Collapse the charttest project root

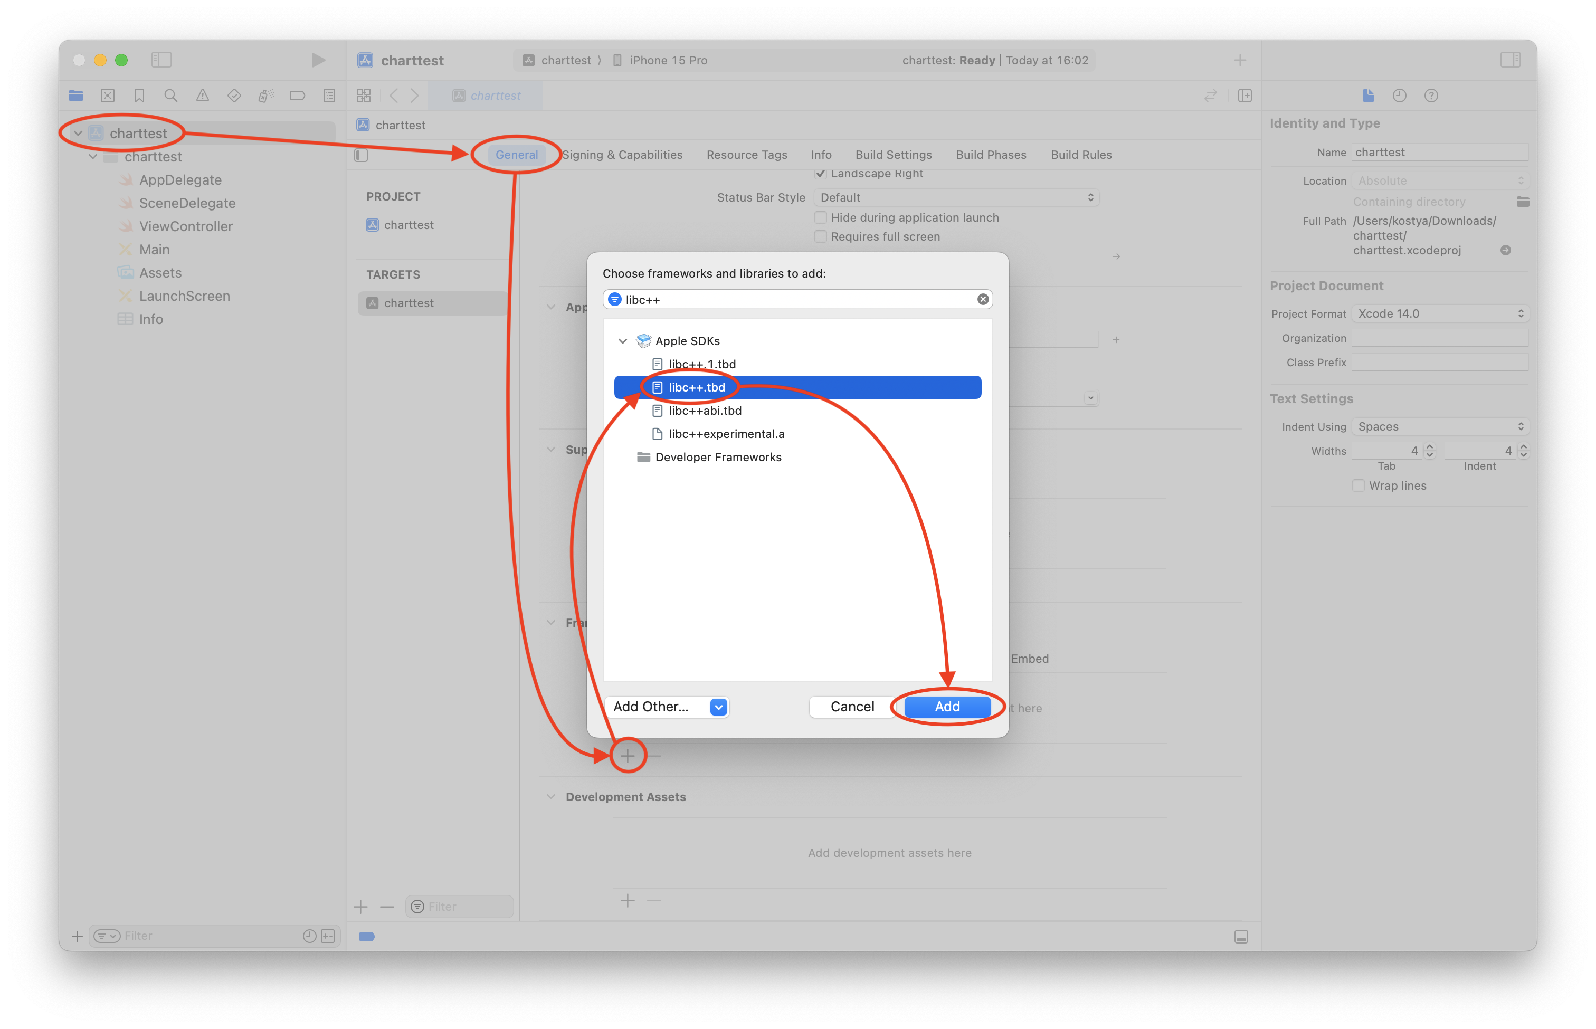click(78, 133)
